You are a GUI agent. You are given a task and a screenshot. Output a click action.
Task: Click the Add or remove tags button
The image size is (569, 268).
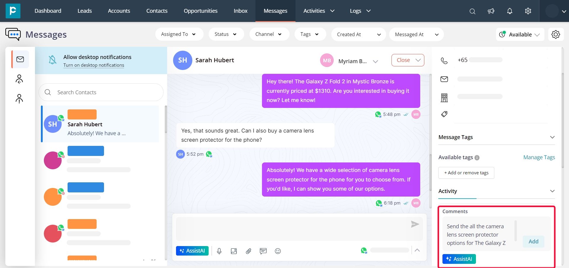tap(466, 173)
